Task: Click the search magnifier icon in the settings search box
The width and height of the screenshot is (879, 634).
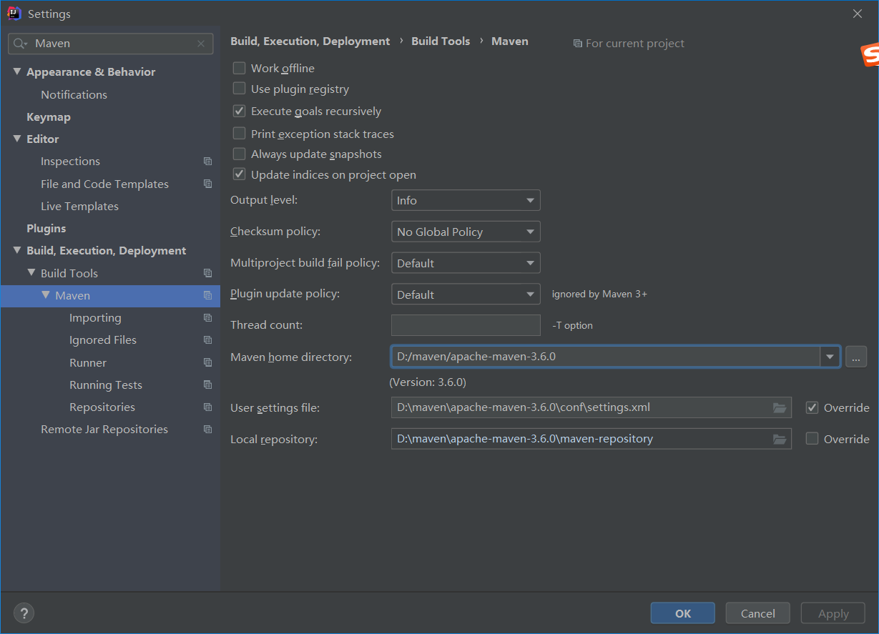Action: (19, 44)
